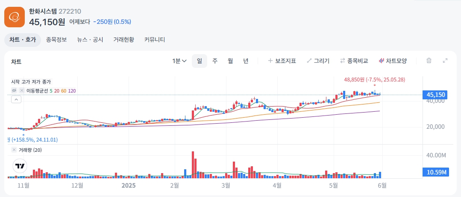Click the 한화시스템 stock name
The width and height of the screenshot is (461, 197).
click(43, 12)
